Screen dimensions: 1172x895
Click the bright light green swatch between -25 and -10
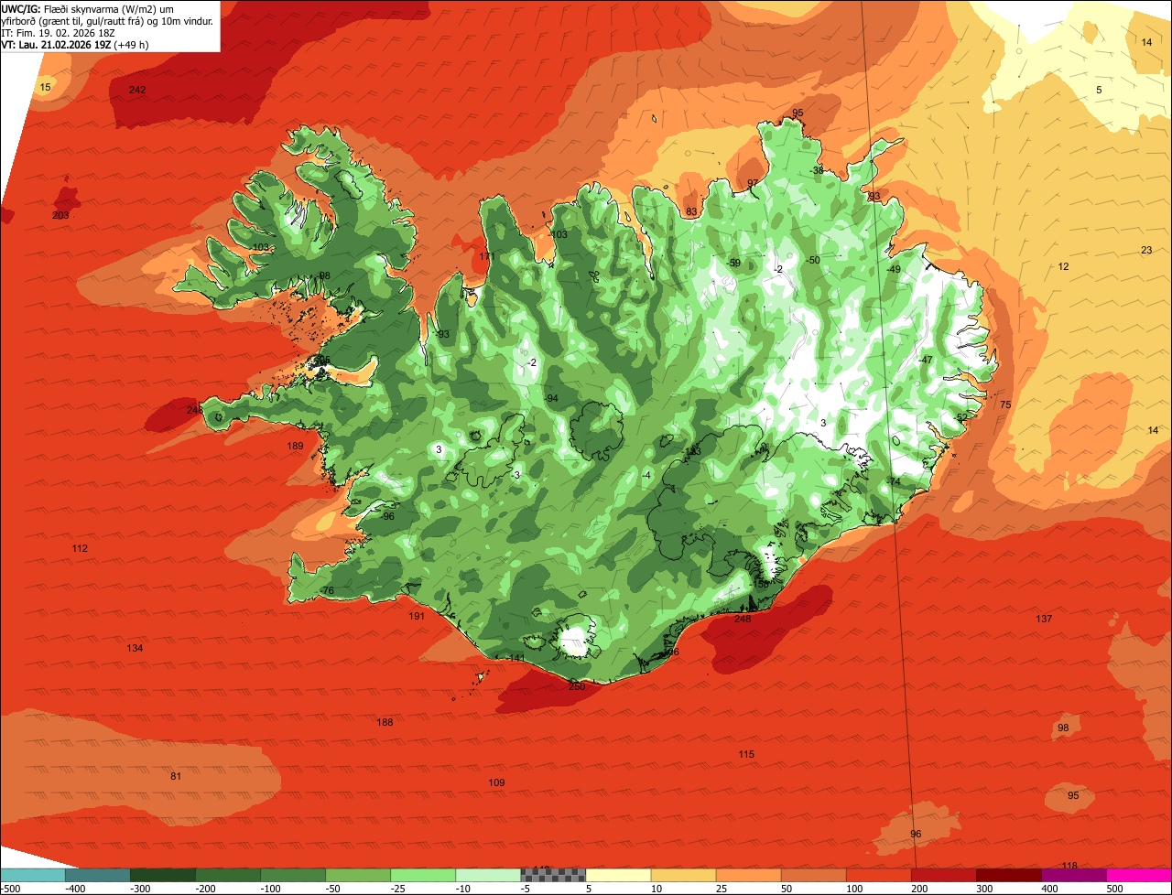click(x=423, y=875)
